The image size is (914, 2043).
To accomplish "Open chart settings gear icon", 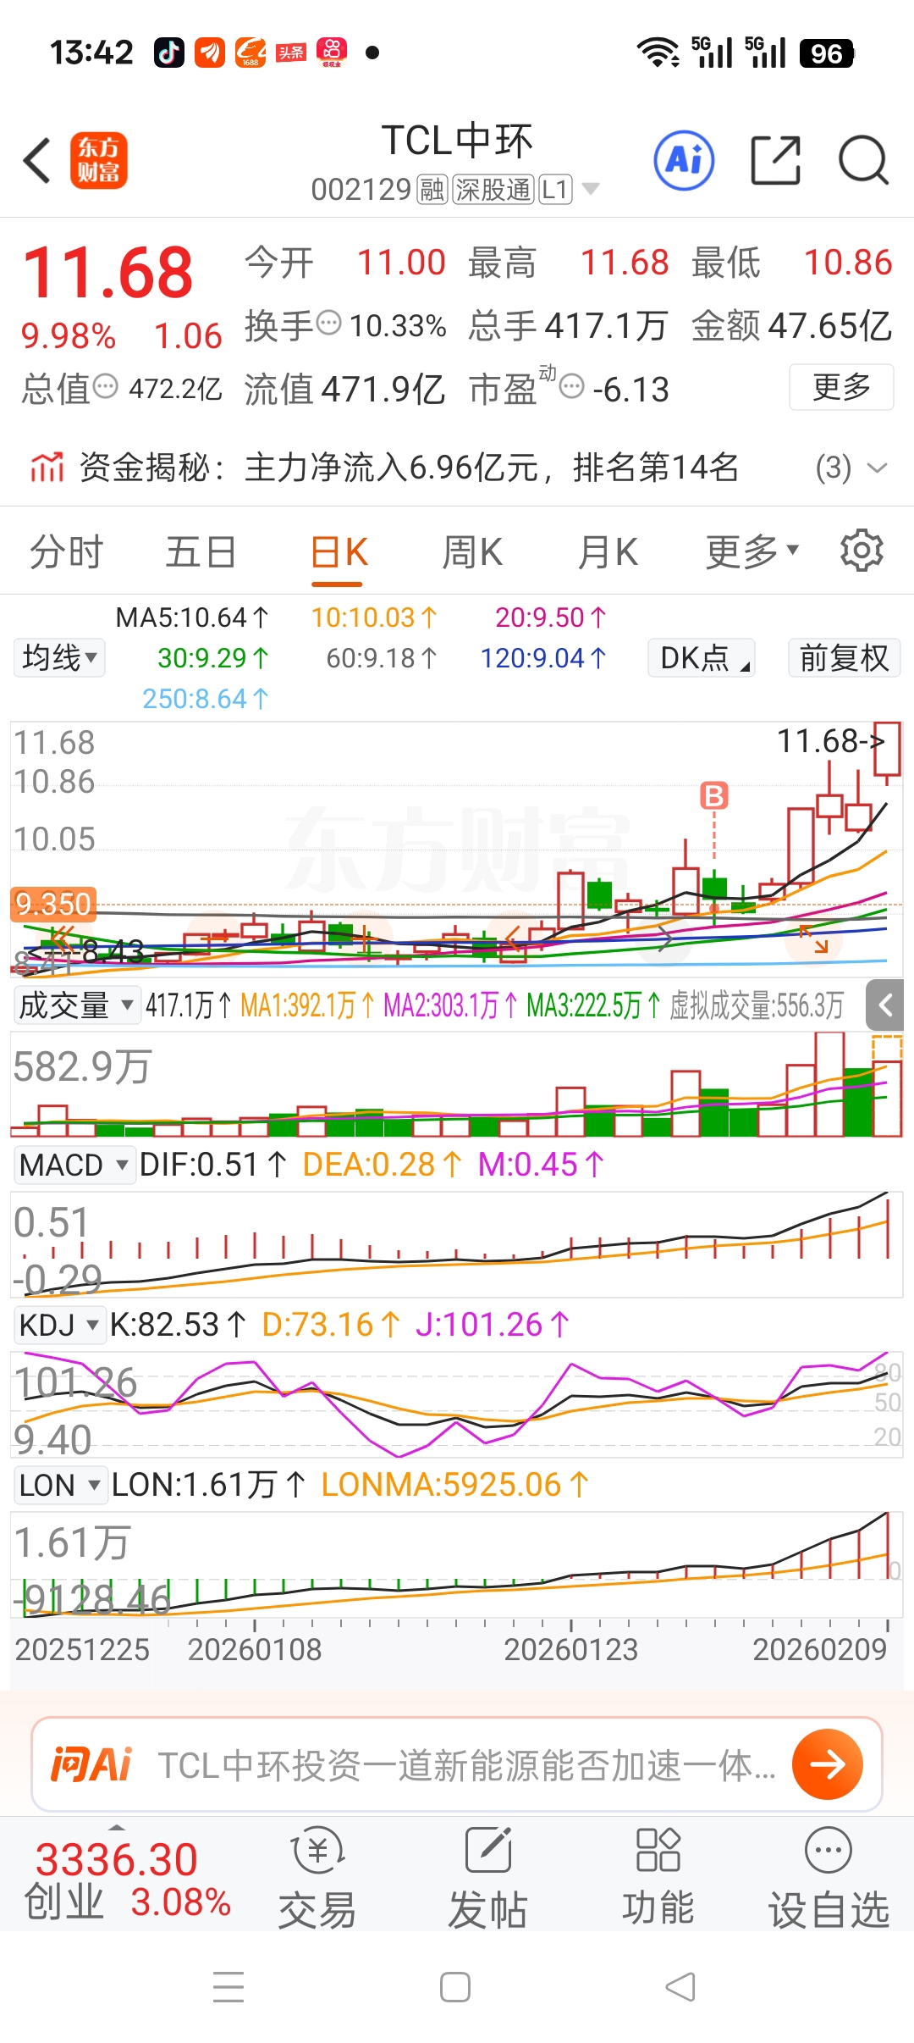I will pyautogui.click(x=862, y=551).
